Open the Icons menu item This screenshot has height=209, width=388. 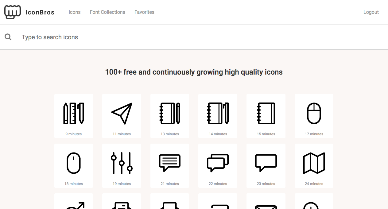point(75,12)
